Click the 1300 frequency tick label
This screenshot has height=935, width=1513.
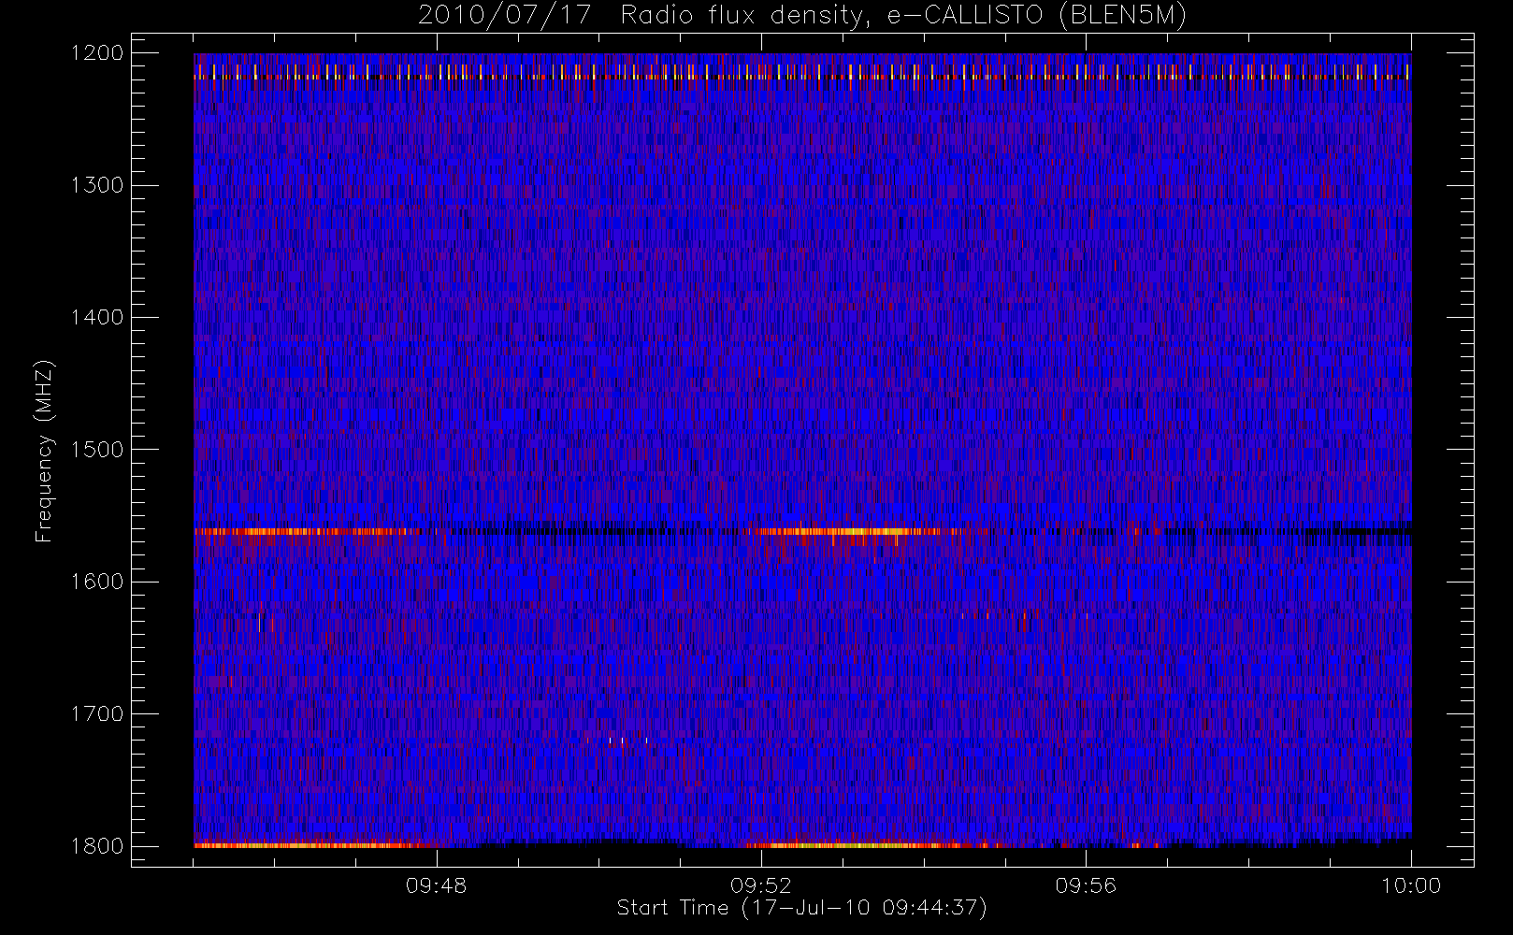[x=97, y=185]
